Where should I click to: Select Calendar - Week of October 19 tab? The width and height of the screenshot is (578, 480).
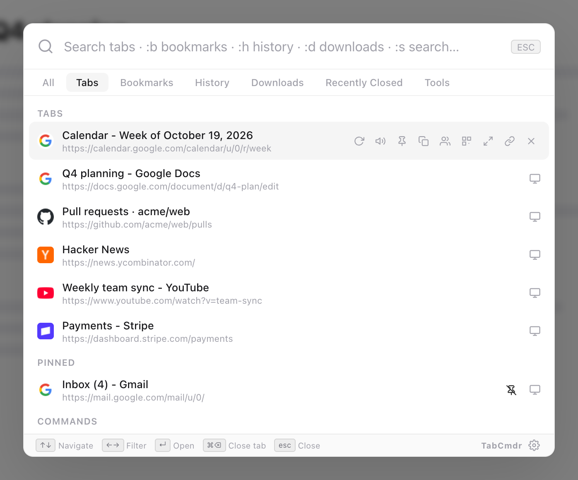tap(289, 141)
